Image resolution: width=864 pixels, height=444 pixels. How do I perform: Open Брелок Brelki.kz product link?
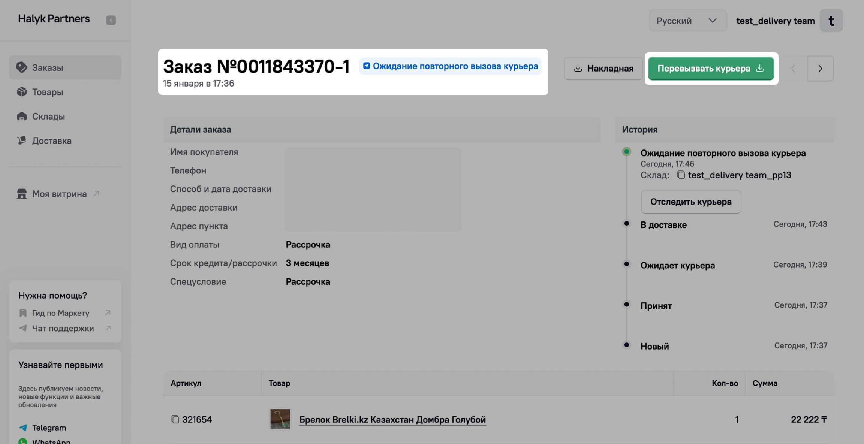pos(392,419)
